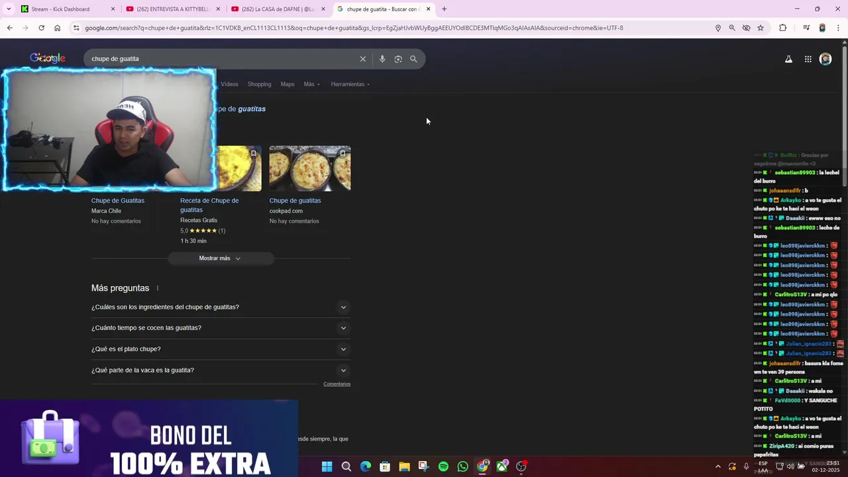Click the Comentarios feedback link
The width and height of the screenshot is (848, 477).
(x=337, y=384)
